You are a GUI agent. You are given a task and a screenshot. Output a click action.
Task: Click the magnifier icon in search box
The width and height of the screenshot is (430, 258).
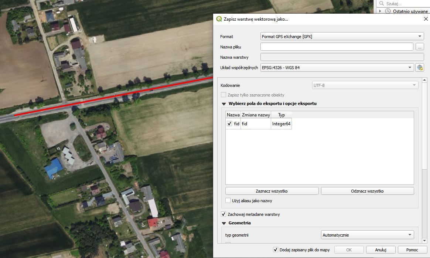tap(382, 3)
